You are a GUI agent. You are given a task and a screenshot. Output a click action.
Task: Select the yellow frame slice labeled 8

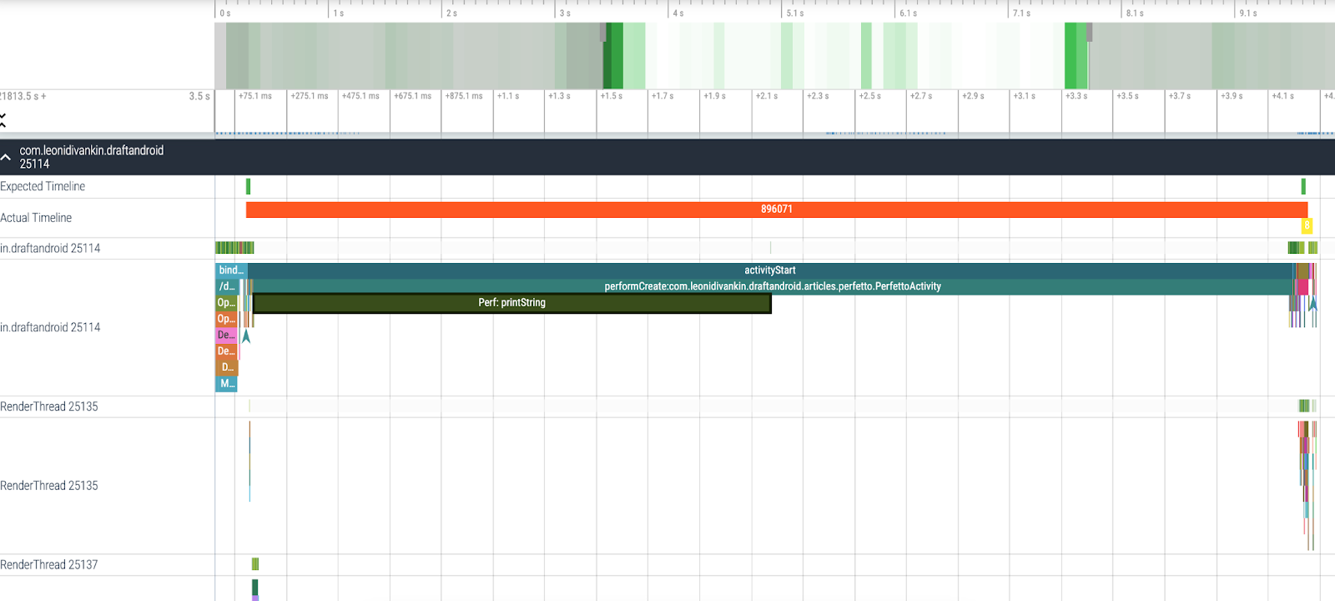1307,225
